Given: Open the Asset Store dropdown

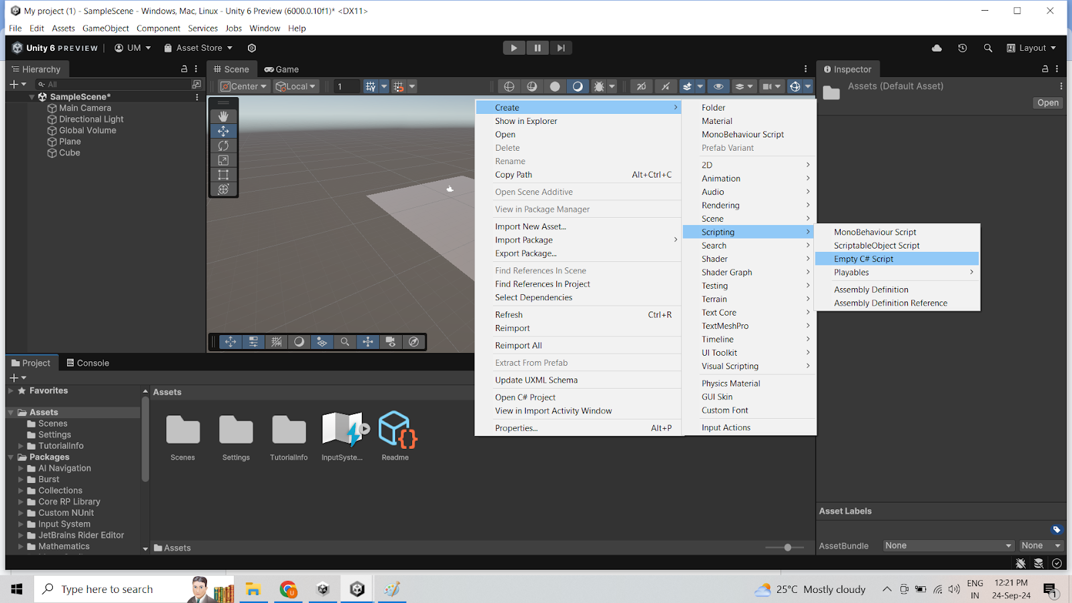Looking at the screenshot, I should [198, 48].
